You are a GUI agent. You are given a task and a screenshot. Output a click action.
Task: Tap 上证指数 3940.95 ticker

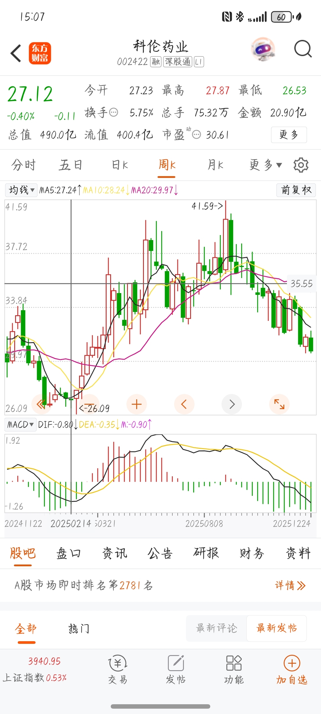(x=35, y=670)
